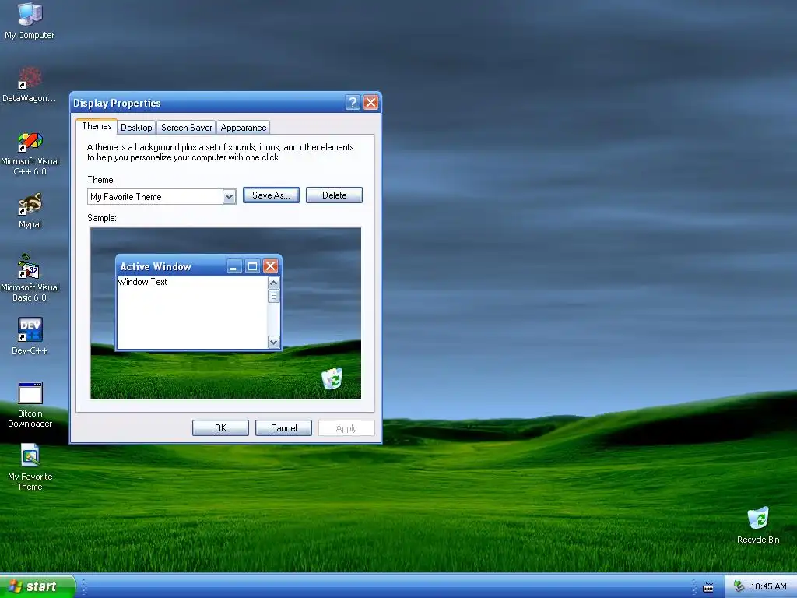
Task: Select the Microsoft Visual C++ 6.0 shortcut
Action: pyautogui.click(x=30, y=153)
